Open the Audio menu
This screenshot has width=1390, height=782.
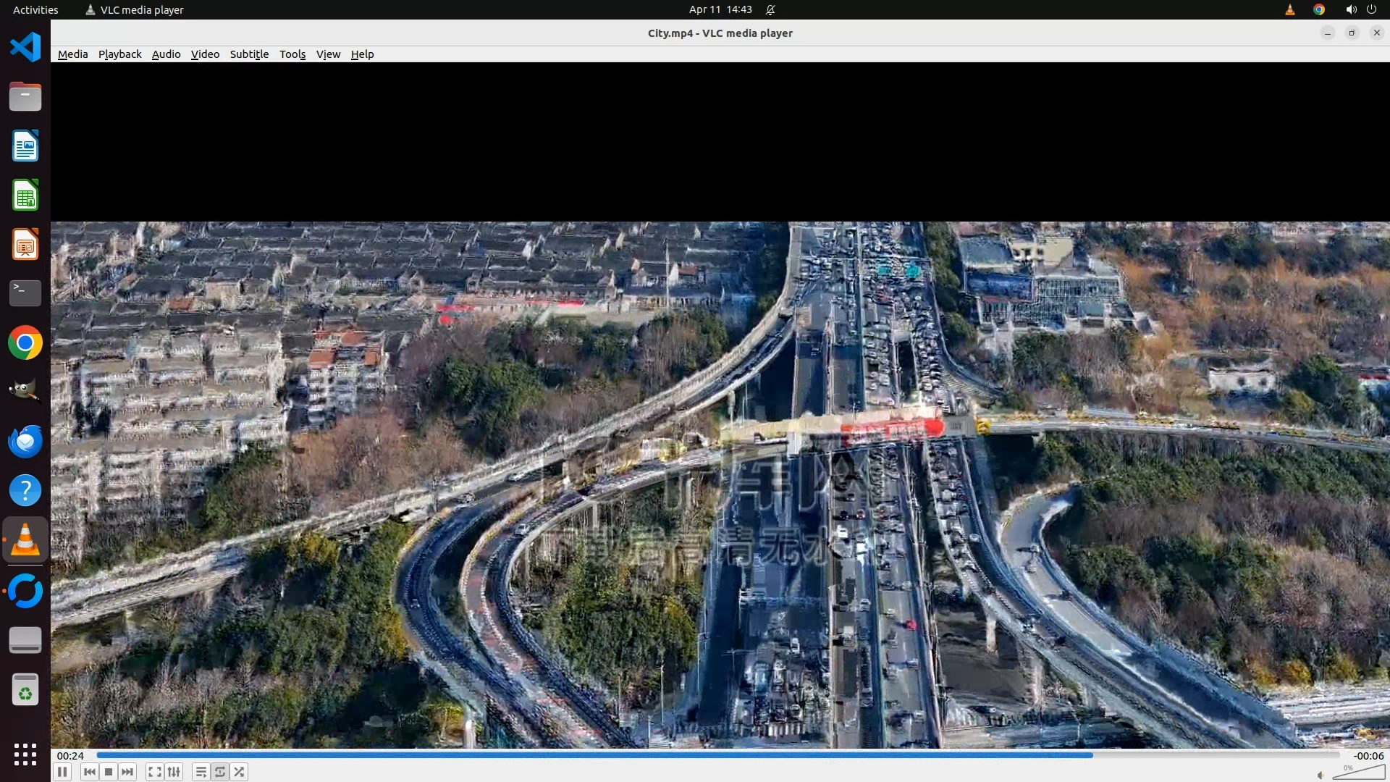click(x=166, y=54)
